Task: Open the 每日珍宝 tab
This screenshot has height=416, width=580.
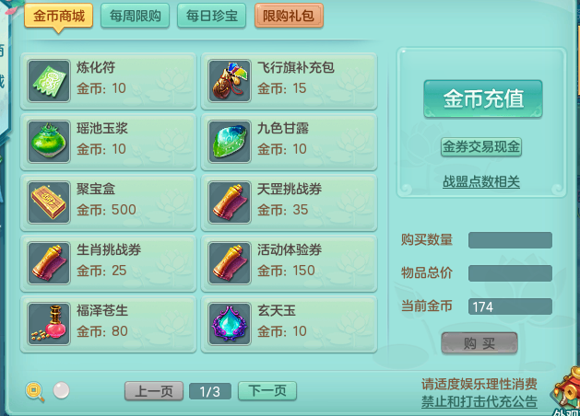Action: coord(211,16)
